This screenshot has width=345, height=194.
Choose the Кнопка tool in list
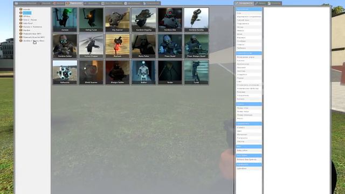click(x=249, y=60)
